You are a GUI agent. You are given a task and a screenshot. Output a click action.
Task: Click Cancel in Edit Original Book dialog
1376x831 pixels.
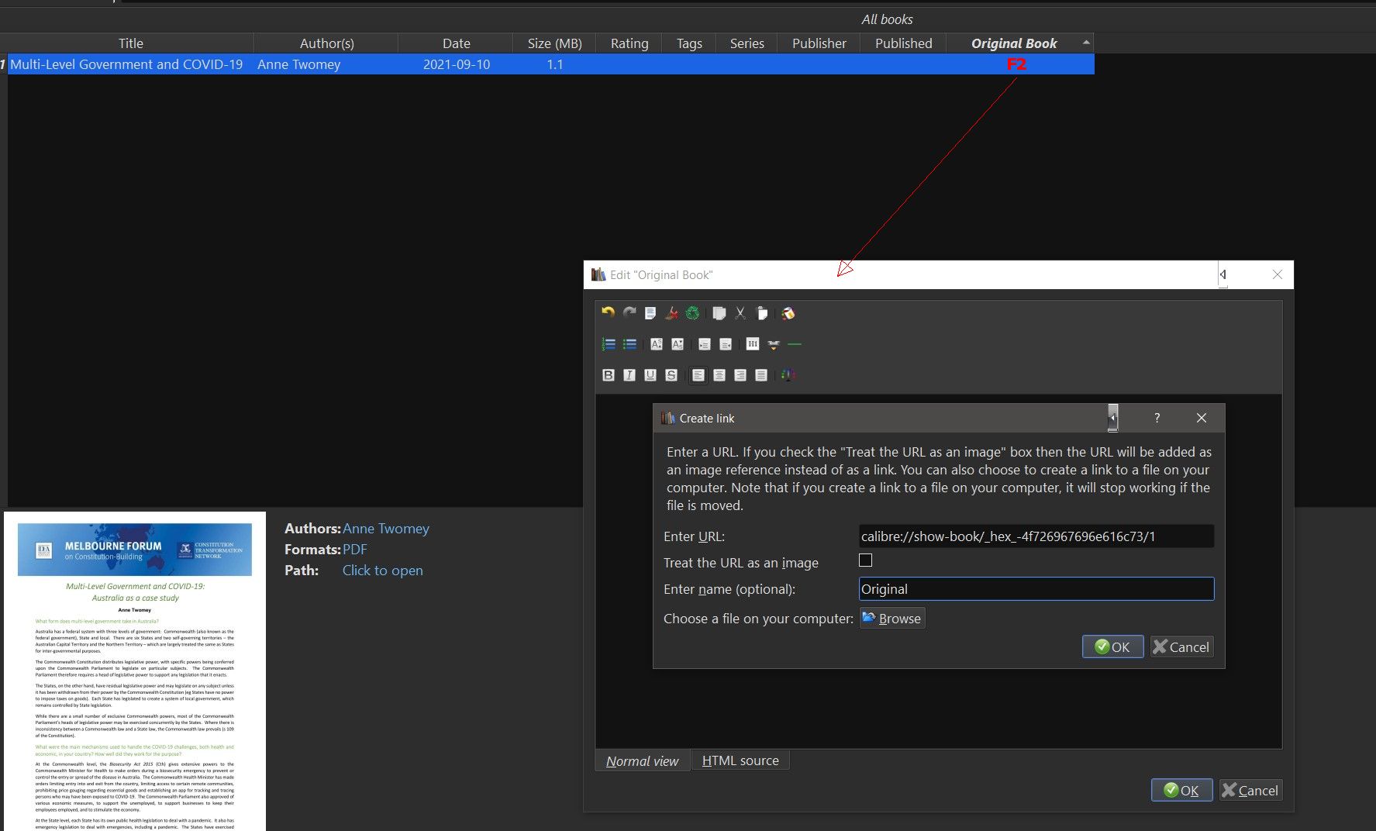(1250, 790)
